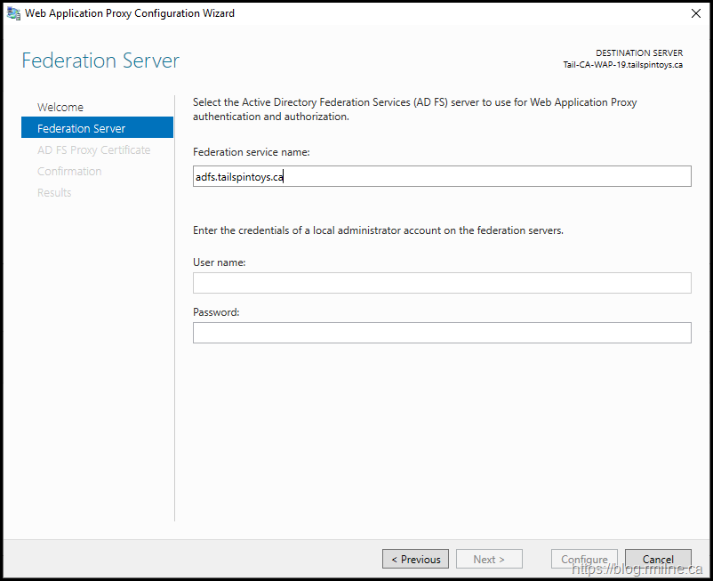Cancel the configuration wizard

pyautogui.click(x=658, y=560)
